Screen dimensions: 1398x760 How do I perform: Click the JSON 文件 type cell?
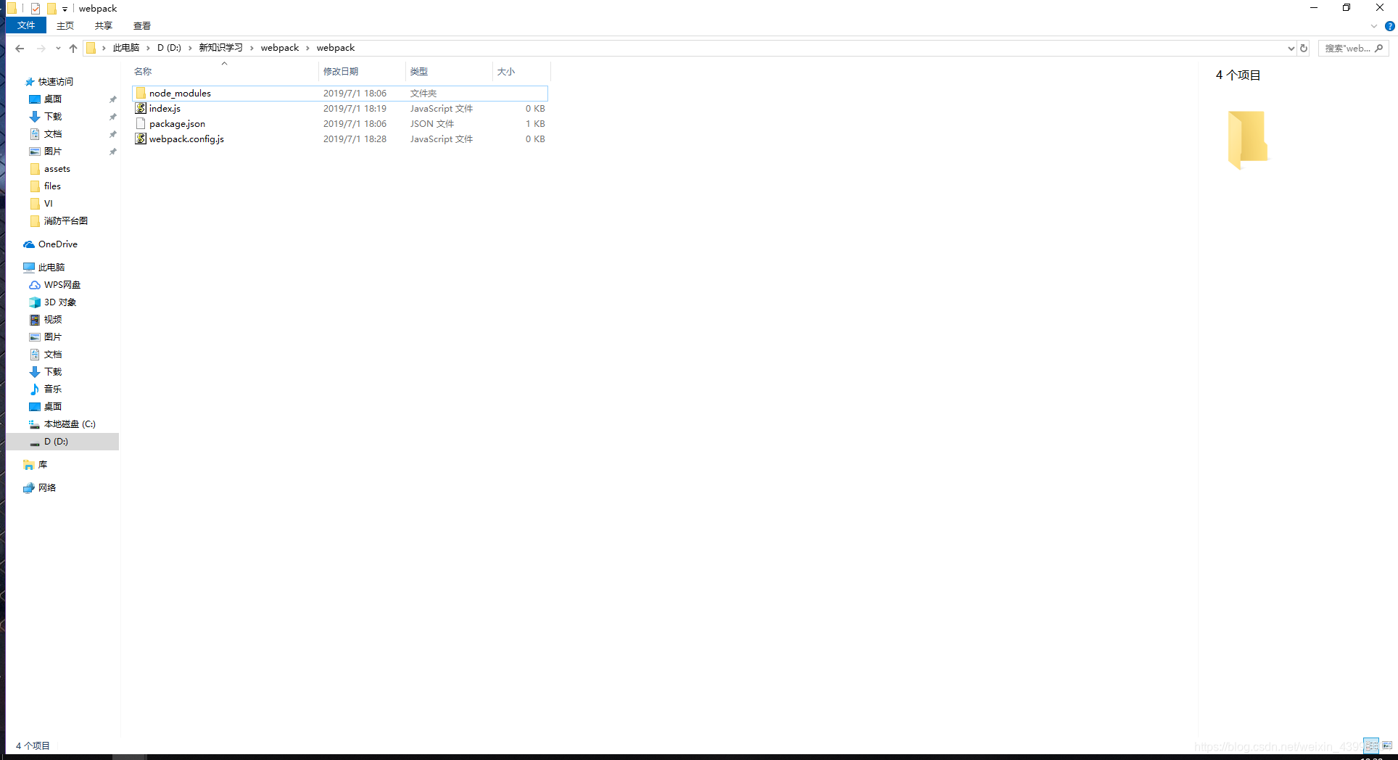(x=432, y=124)
